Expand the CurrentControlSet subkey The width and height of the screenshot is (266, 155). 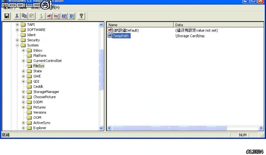tap(23, 61)
